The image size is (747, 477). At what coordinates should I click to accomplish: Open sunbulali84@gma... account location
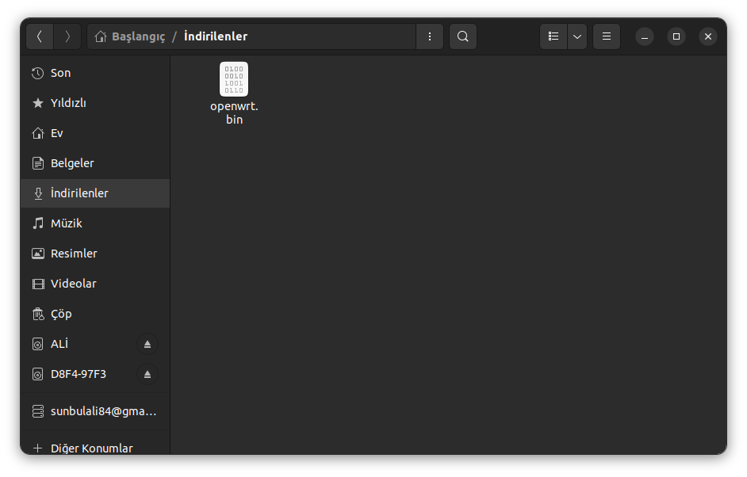(x=95, y=411)
